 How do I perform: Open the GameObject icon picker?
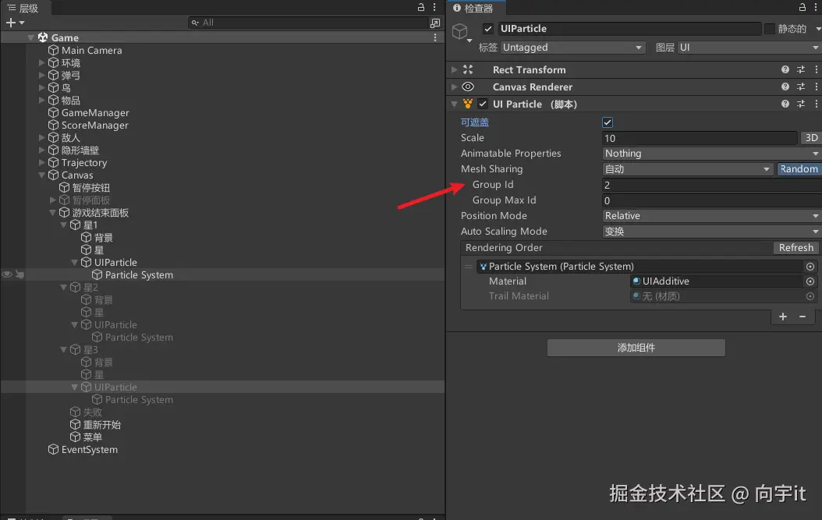pyautogui.click(x=462, y=33)
